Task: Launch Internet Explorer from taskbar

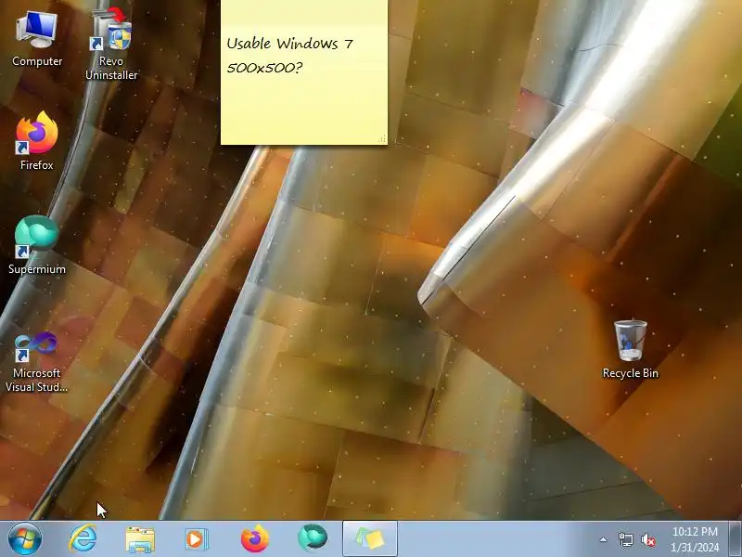Action: click(83, 539)
